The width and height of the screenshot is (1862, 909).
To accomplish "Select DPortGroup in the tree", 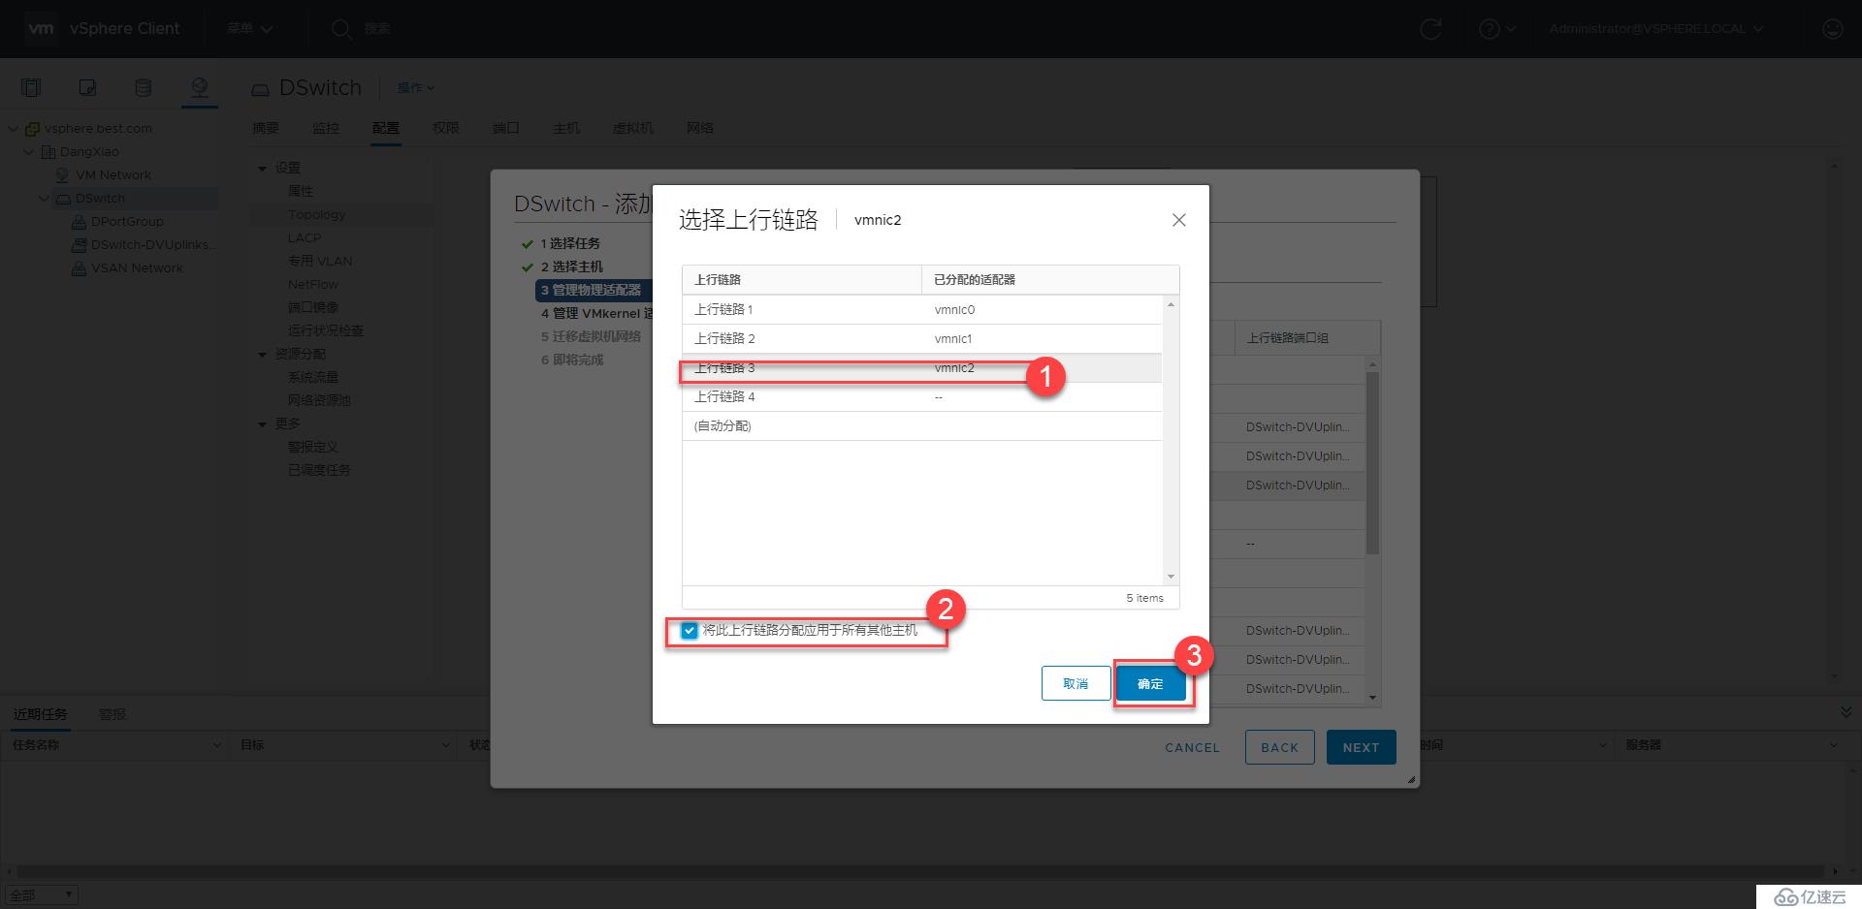I will [x=127, y=222].
